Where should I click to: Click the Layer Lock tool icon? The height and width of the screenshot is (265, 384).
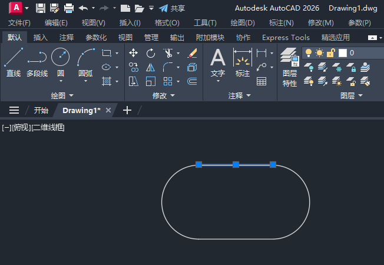coord(351,67)
